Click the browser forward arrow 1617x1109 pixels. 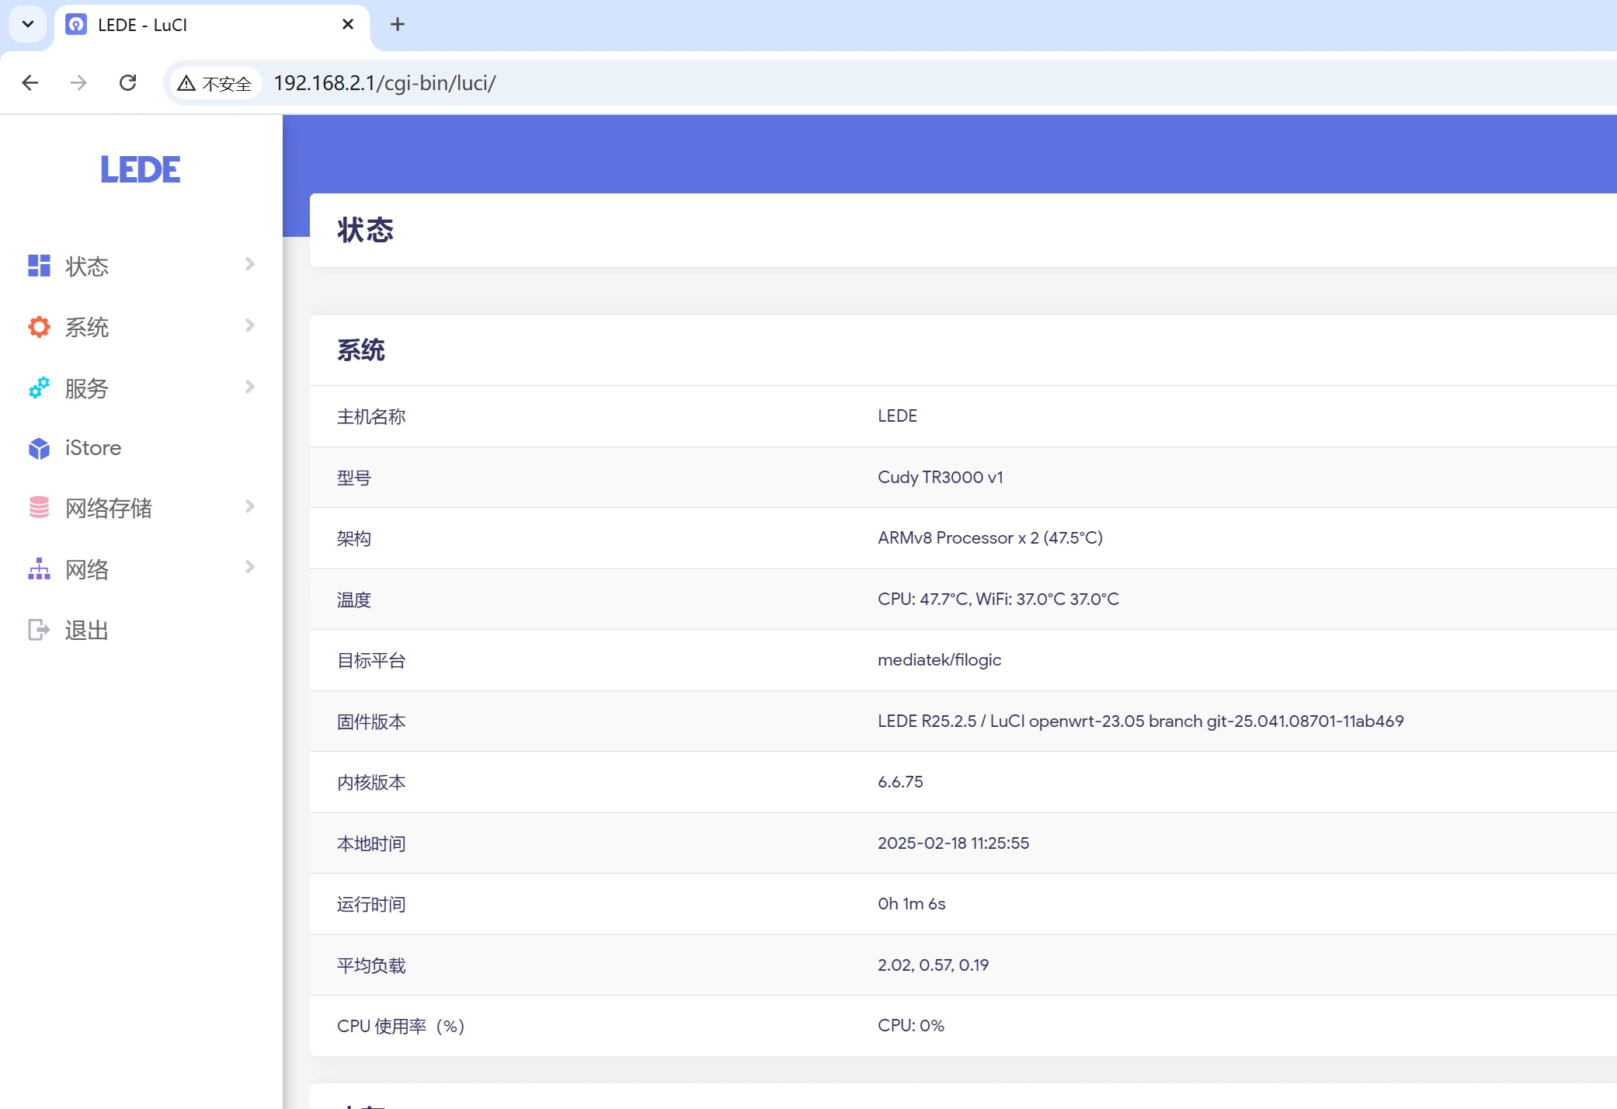click(78, 82)
